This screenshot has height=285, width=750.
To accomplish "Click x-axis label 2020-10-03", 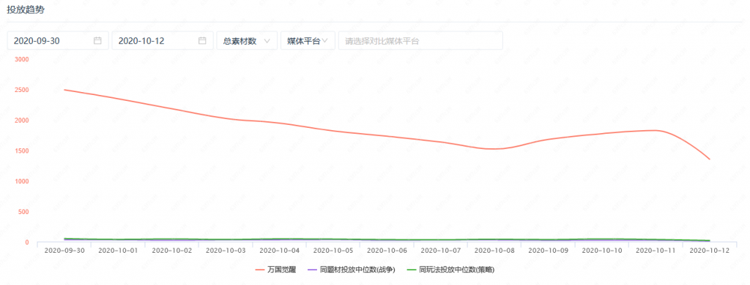I will pyautogui.click(x=226, y=251).
